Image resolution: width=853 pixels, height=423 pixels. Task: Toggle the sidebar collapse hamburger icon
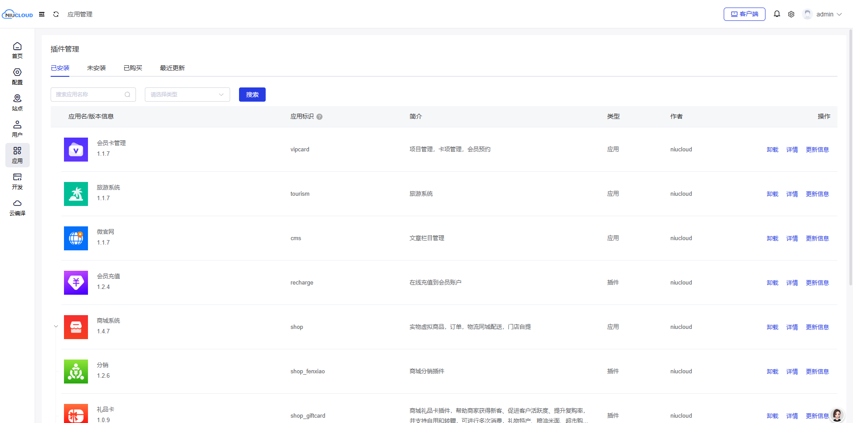pyautogui.click(x=42, y=14)
